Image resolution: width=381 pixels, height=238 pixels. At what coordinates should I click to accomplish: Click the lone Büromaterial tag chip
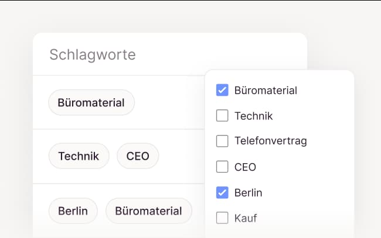91,103
